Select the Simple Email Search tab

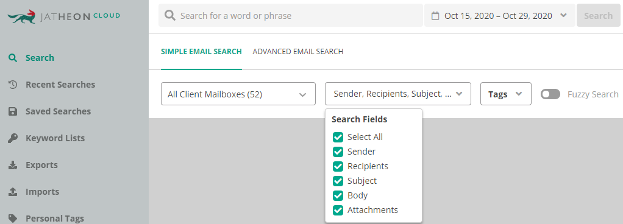(201, 52)
